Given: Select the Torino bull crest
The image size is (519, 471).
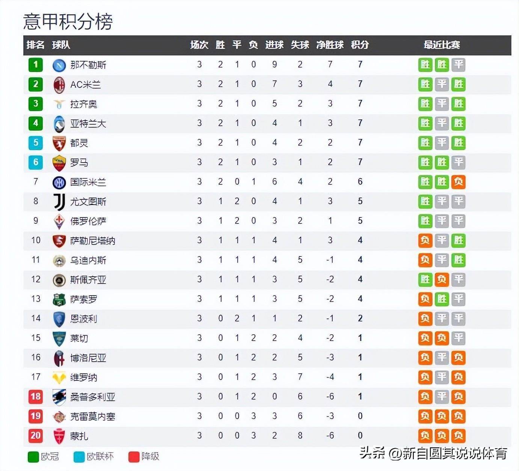Looking at the screenshot, I should click(x=59, y=143).
